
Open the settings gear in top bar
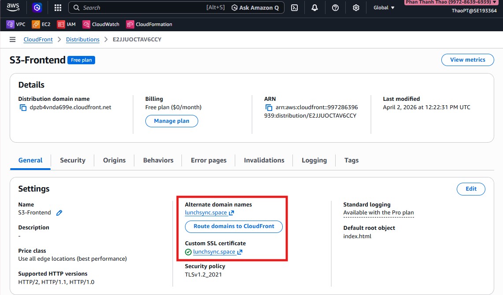[356, 8]
